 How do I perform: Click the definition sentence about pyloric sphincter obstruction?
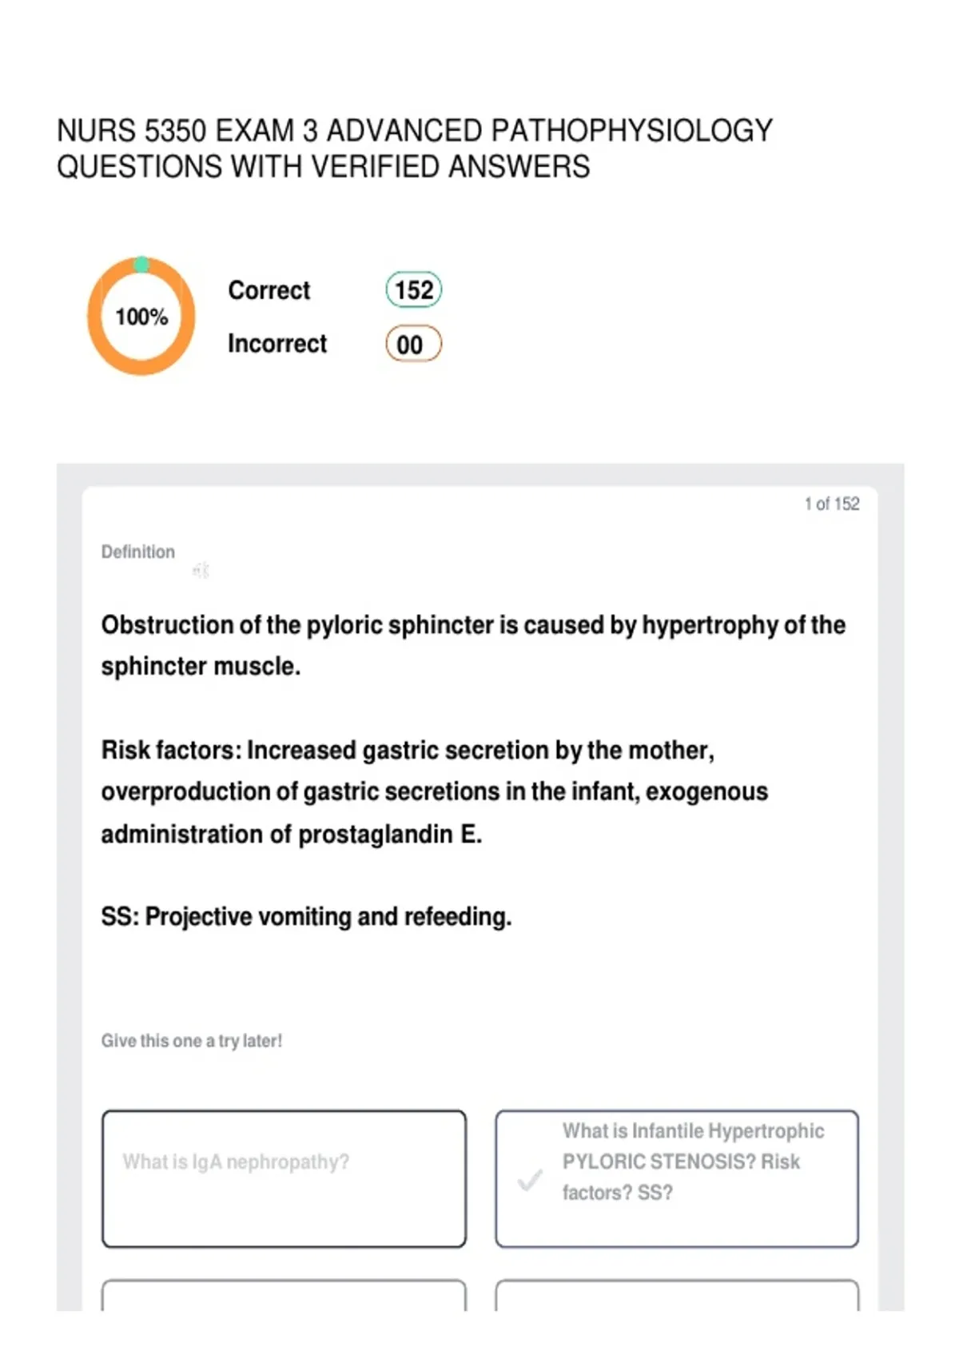(473, 645)
